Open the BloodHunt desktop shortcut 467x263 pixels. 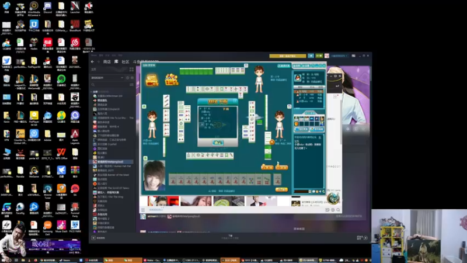pyautogui.click(x=75, y=25)
